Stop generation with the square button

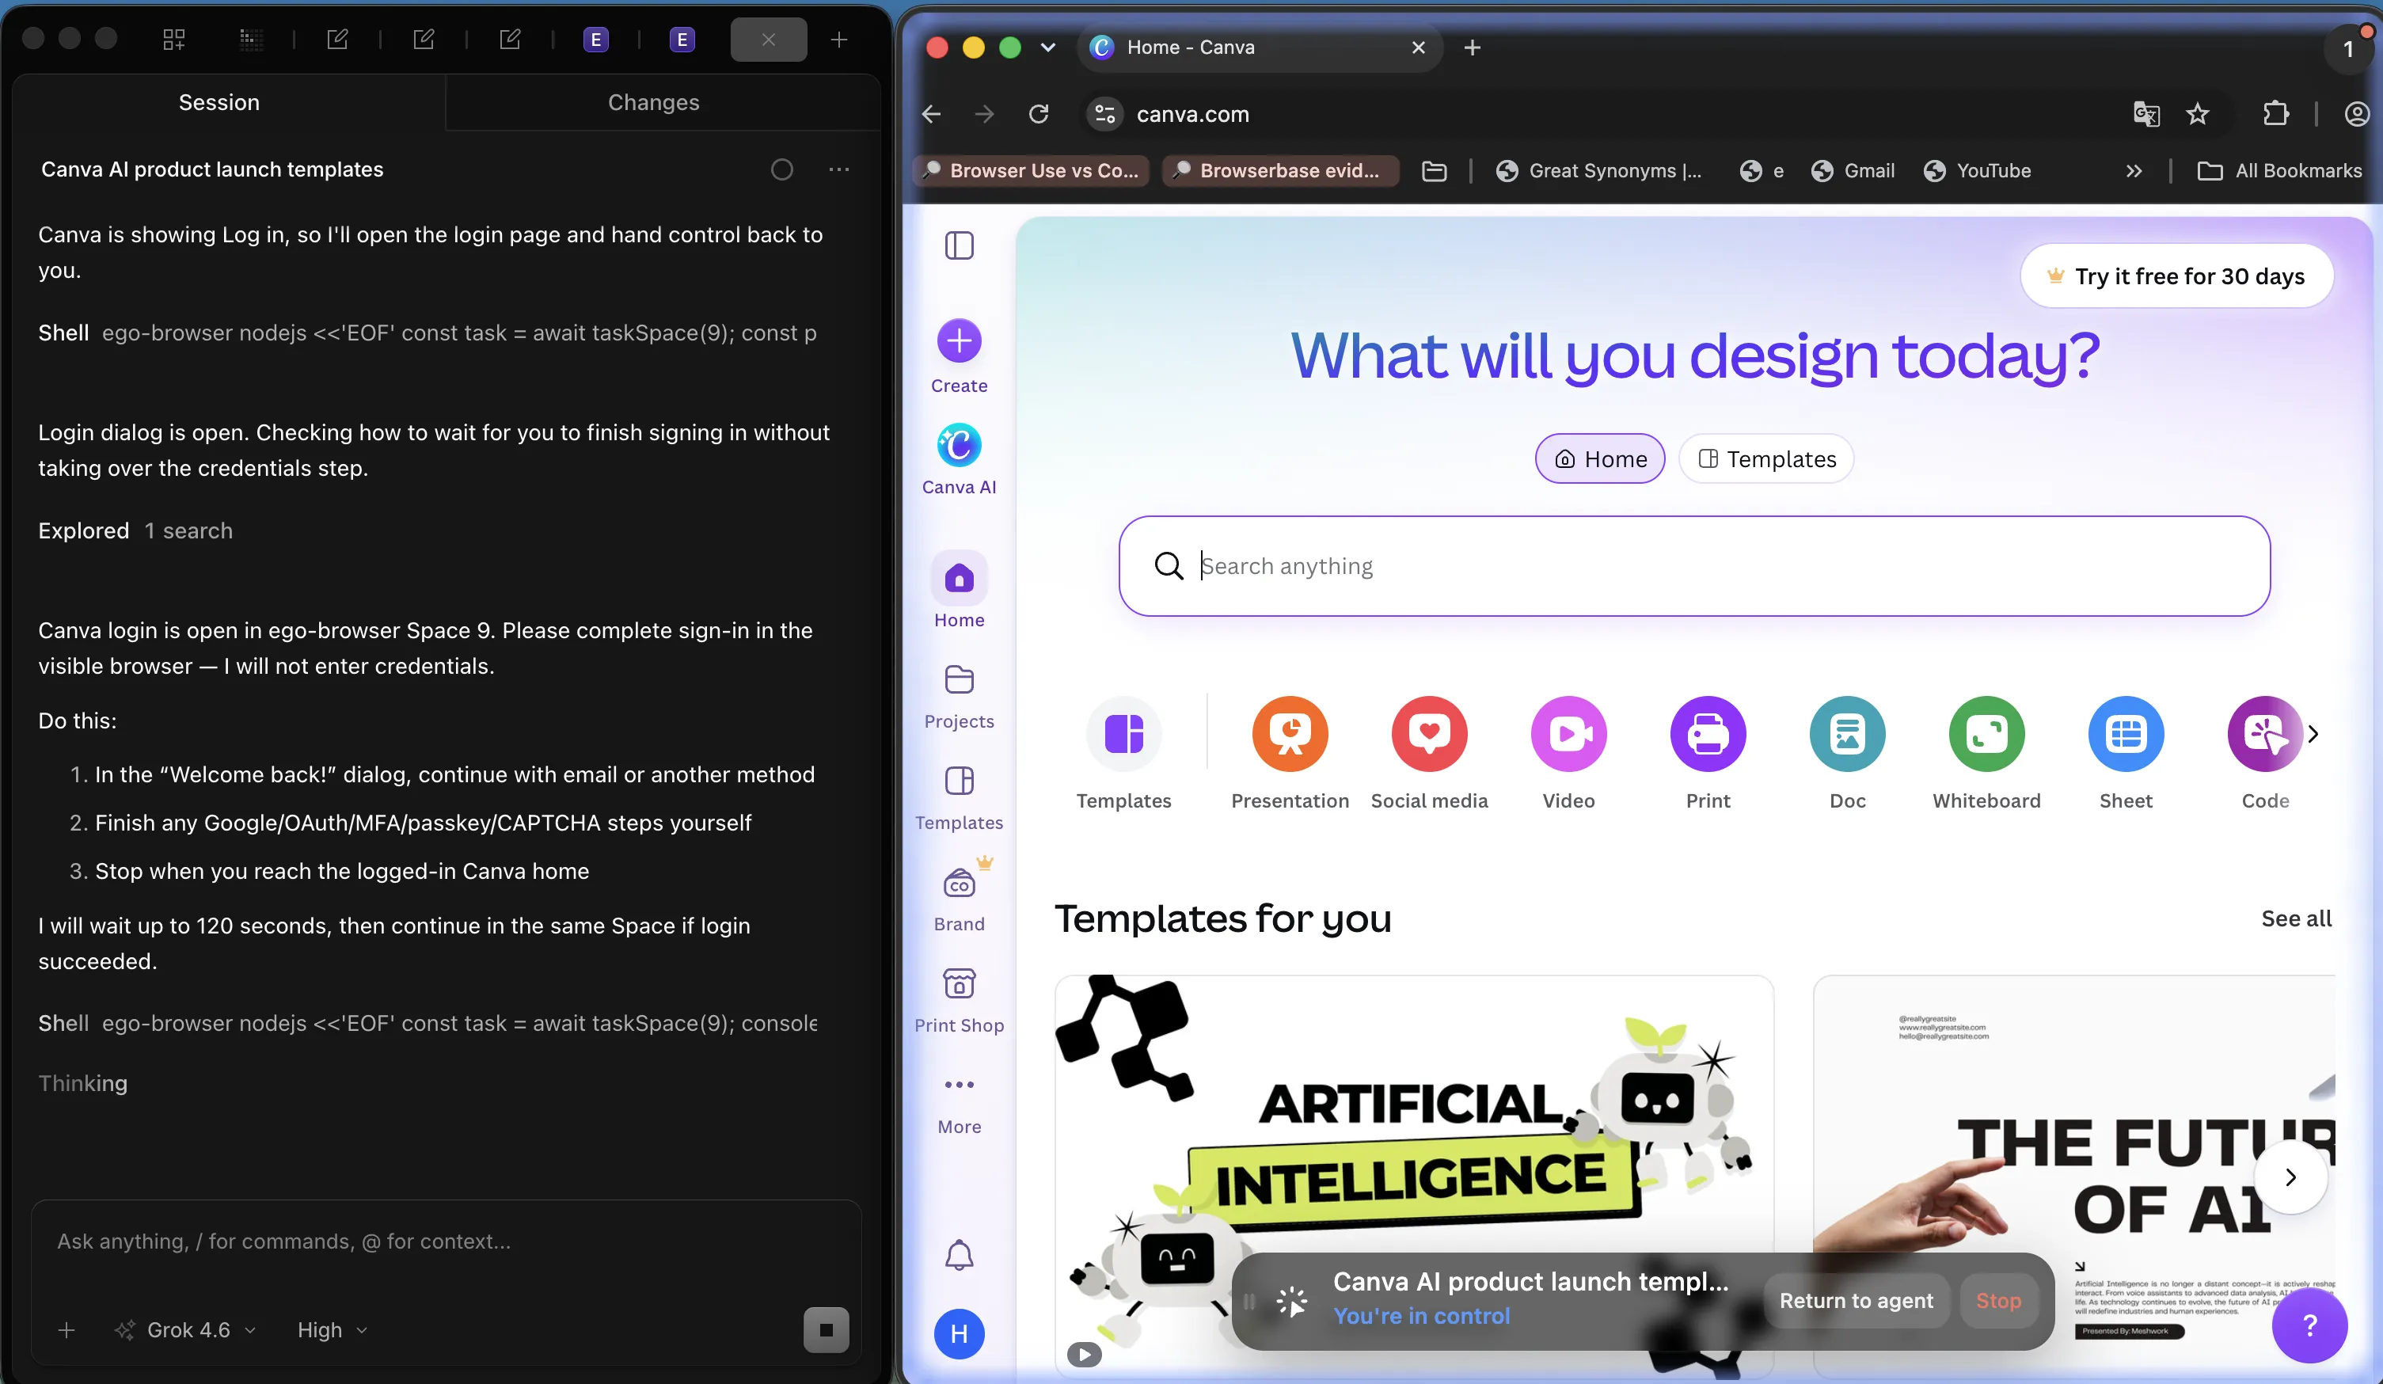tap(826, 1330)
